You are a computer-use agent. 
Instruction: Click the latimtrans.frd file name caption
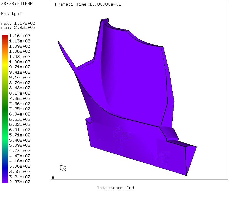coord(115,188)
